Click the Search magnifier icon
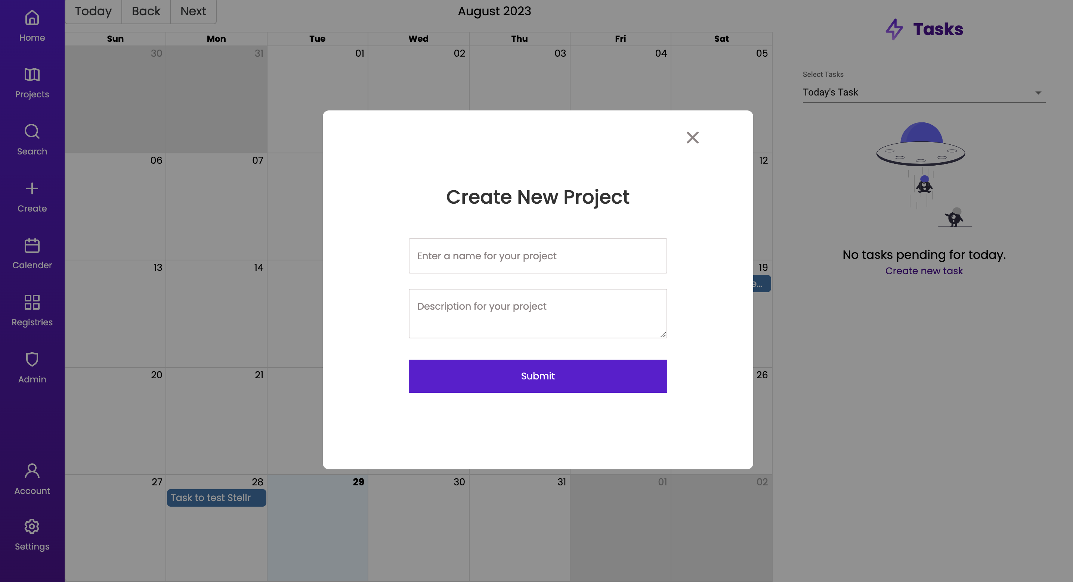Image resolution: width=1073 pixels, height=582 pixels. pos(32,131)
